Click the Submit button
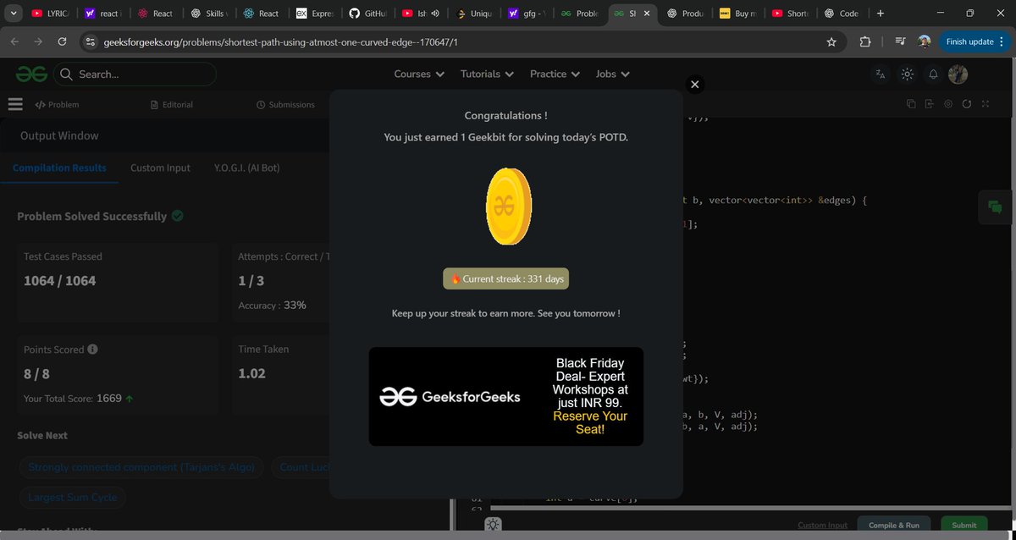The width and height of the screenshot is (1016, 540). tap(964, 525)
